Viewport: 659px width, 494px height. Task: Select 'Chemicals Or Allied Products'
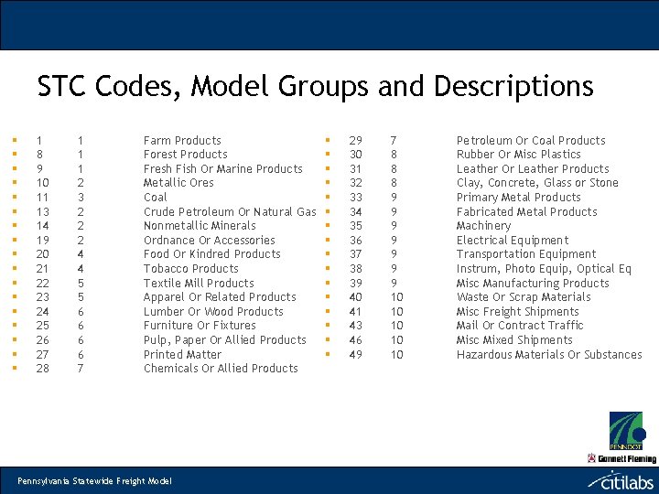pos(221,369)
